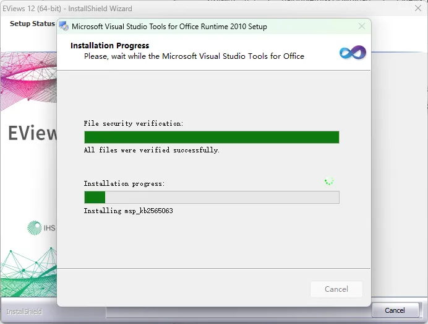Click the Office Runtime 2010 Setup dialog title
This screenshot has width=428, height=324.
click(x=169, y=27)
